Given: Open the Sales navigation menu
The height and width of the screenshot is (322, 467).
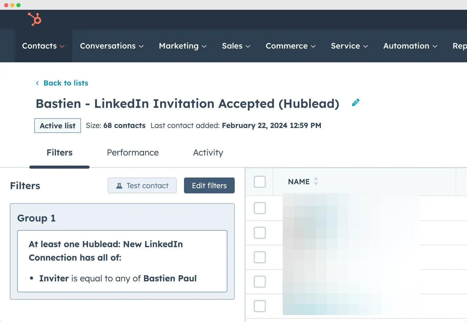Looking at the screenshot, I should [x=236, y=46].
